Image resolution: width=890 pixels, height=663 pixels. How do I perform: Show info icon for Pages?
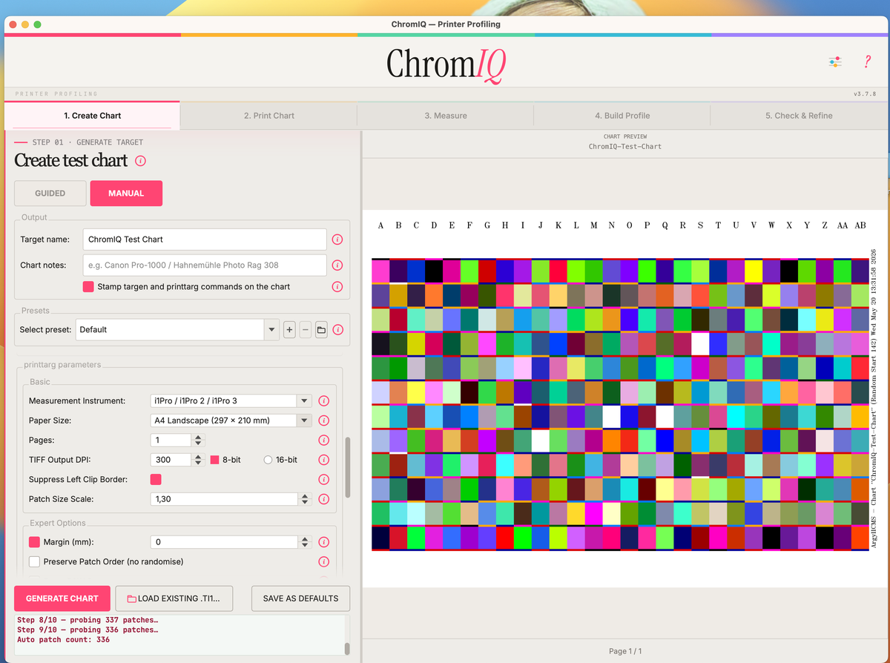[x=324, y=440]
